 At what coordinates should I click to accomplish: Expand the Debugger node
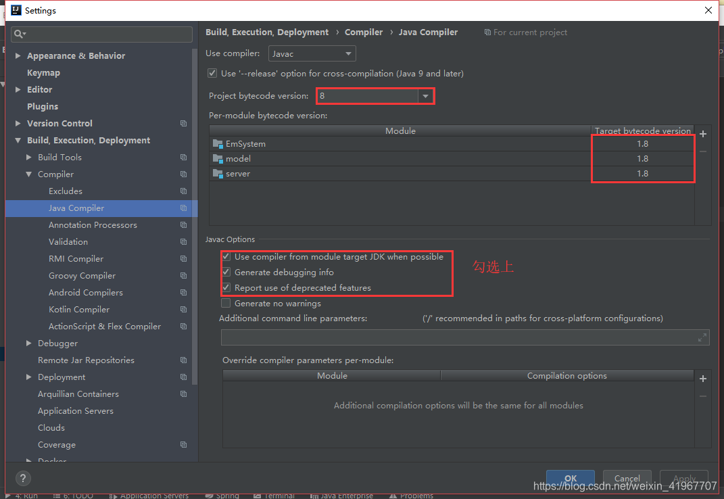28,343
